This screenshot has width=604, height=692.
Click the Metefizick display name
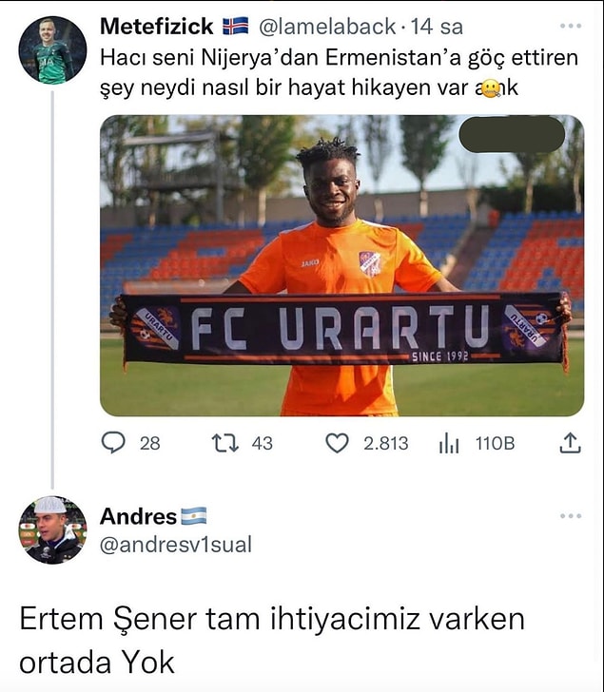(x=157, y=27)
